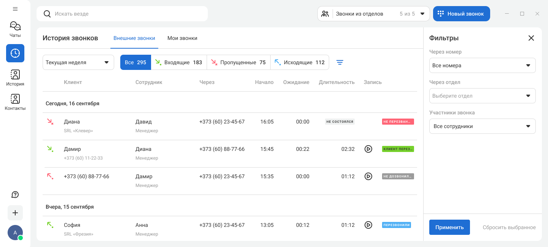The image size is (548, 247).
Task: Show only outgoing calls (Исходящие)
Action: [x=299, y=62]
